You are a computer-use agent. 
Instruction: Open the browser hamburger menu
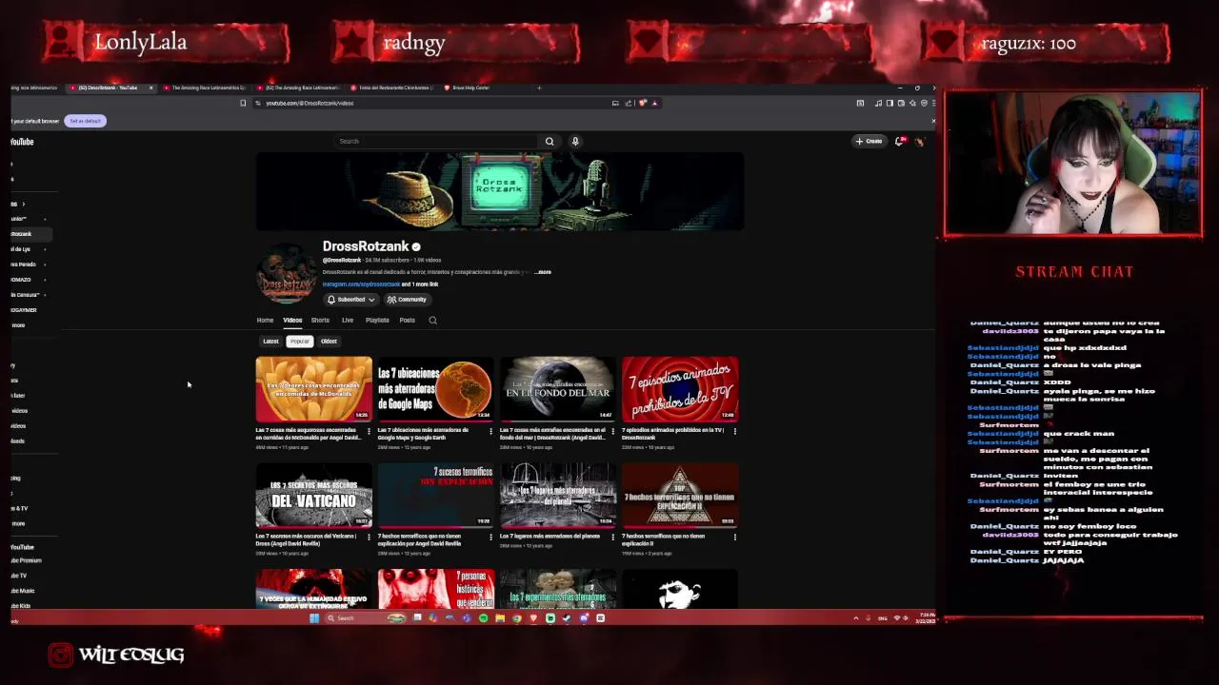click(x=933, y=103)
